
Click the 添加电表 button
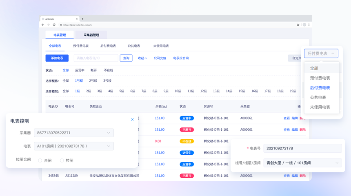tap(57, 58)
